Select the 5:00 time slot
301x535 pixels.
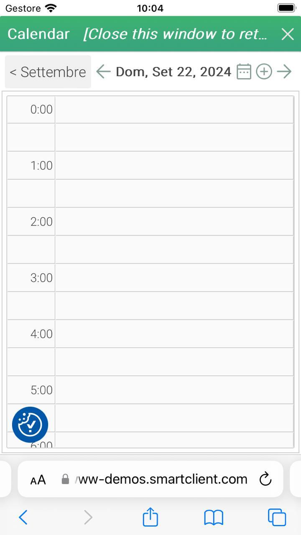point(174,390)
